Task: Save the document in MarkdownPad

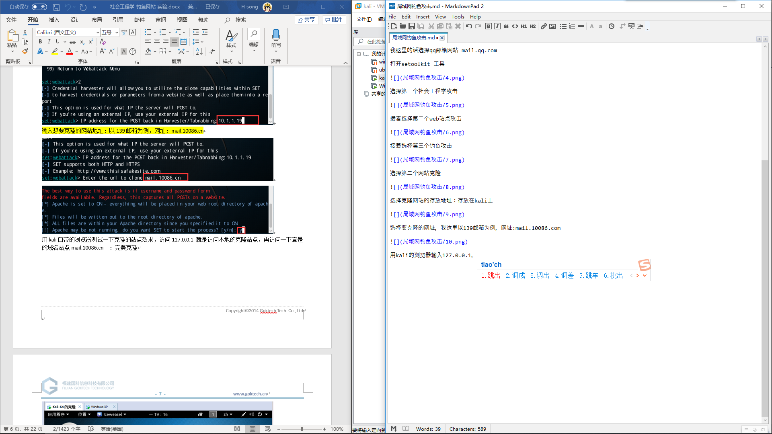Action: click(x=412, y=26)
